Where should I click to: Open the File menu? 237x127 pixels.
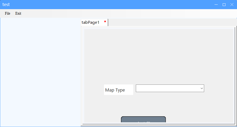(x=7, y=13)
